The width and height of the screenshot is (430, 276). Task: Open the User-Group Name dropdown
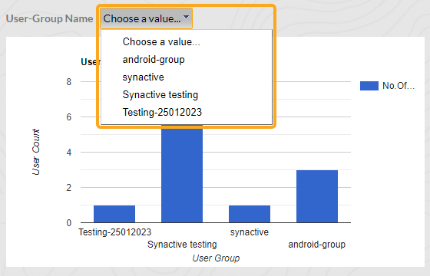(x=146, y=18)
